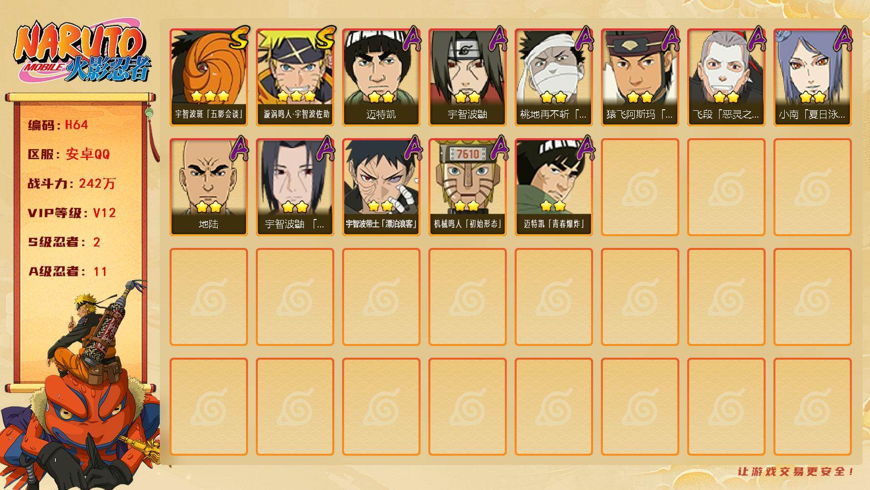Image resolution: width=870 pixels, height=490 pixels.
Task: Pick the 迈特凯「青春爆炸」 card
Action: point(553,187)
